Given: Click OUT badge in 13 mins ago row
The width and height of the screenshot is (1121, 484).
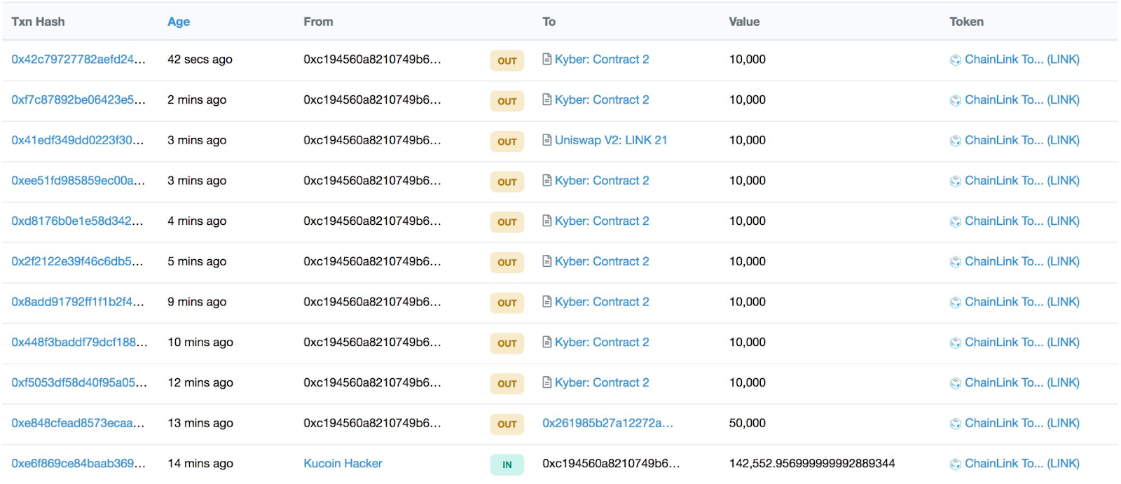Looking at the screenshot, I should (x=507, y=424).
